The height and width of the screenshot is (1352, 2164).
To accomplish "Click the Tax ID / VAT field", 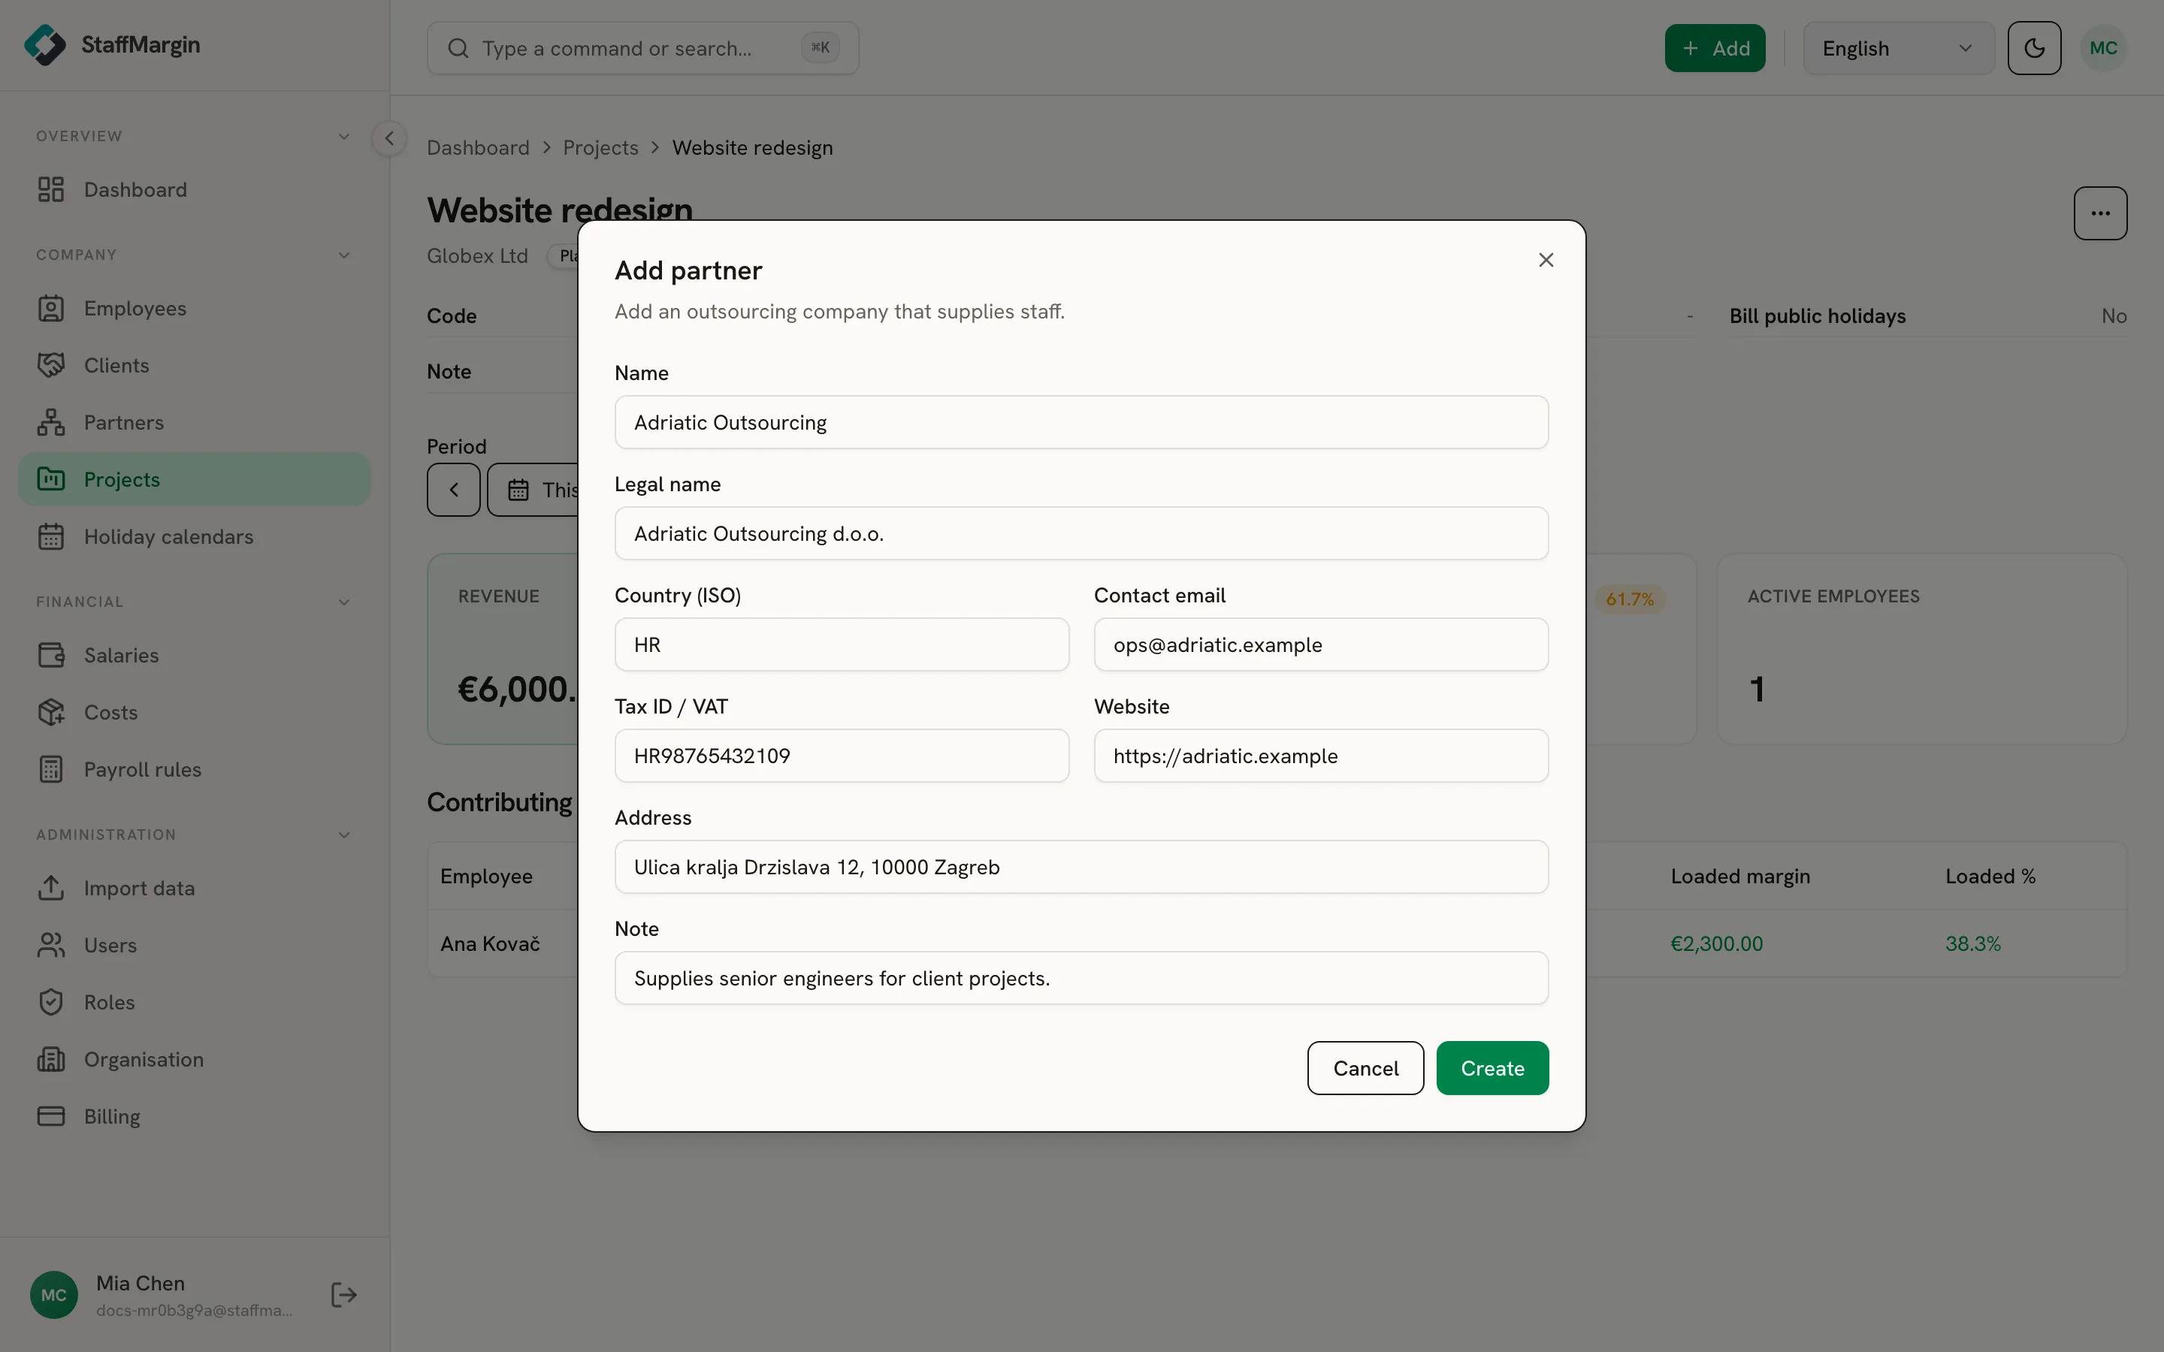I will 842,756.
